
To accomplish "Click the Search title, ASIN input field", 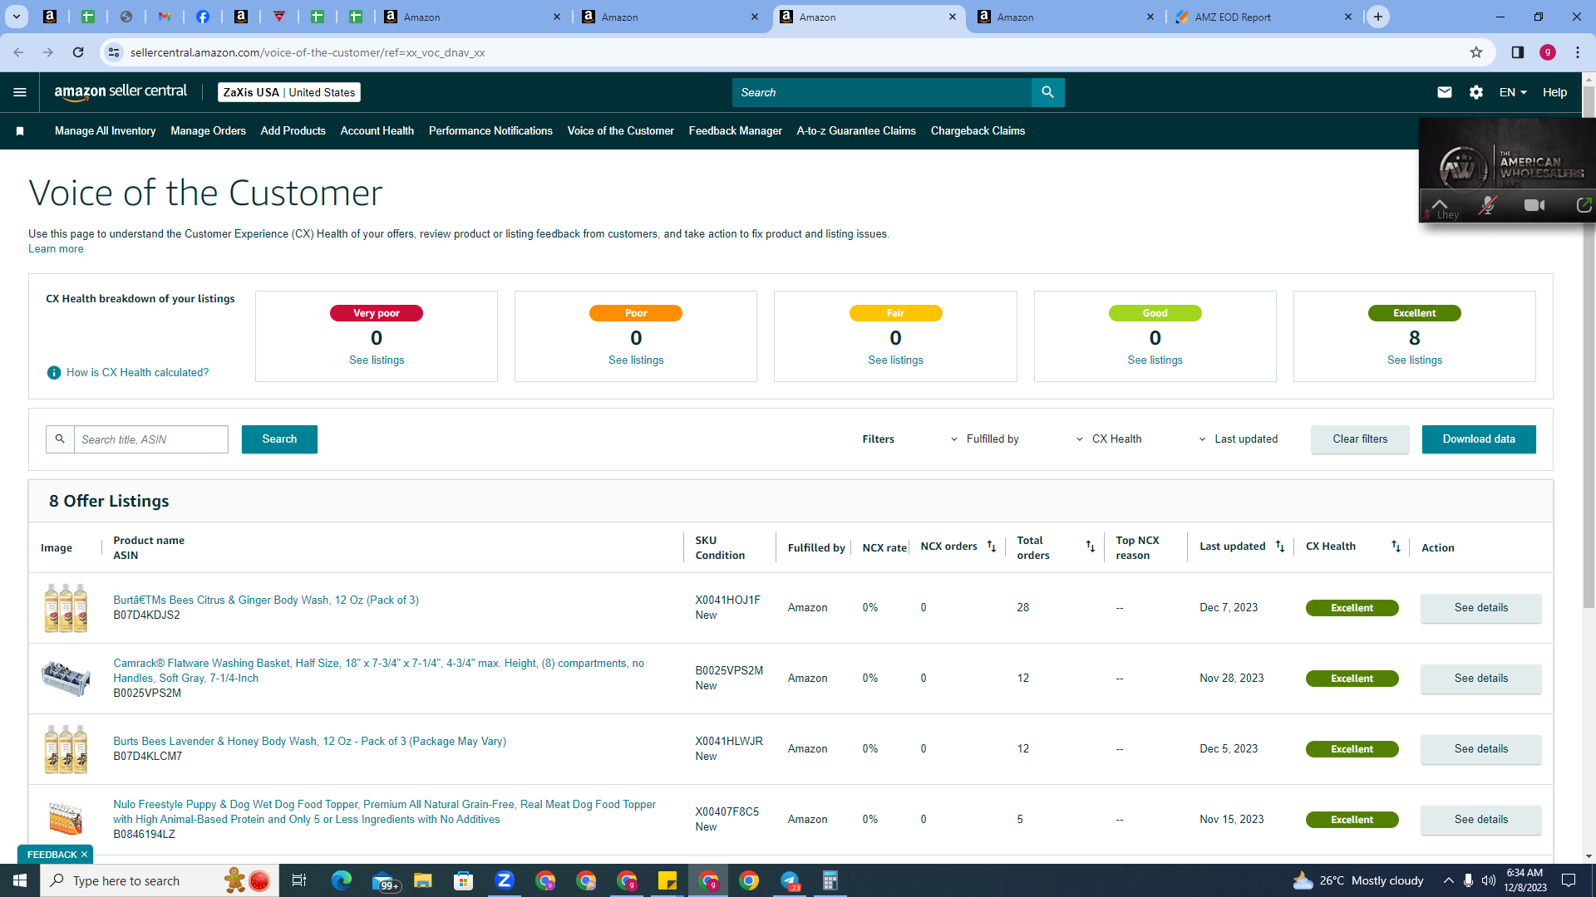I will click(x=151, y=439).
